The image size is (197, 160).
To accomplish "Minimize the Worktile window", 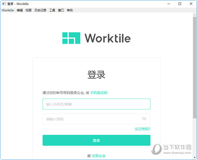I will pyautogui.click(x=169, y=4).
